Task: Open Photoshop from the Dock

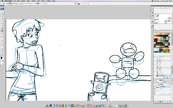Action: coord(72,106)
